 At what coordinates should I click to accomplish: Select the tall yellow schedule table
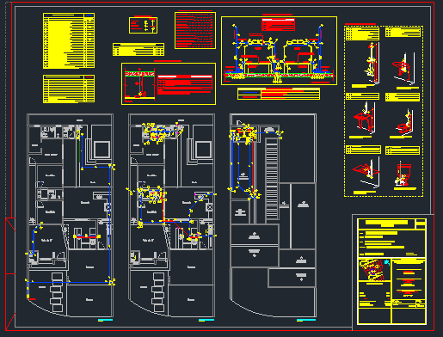(x=69, y=40)
